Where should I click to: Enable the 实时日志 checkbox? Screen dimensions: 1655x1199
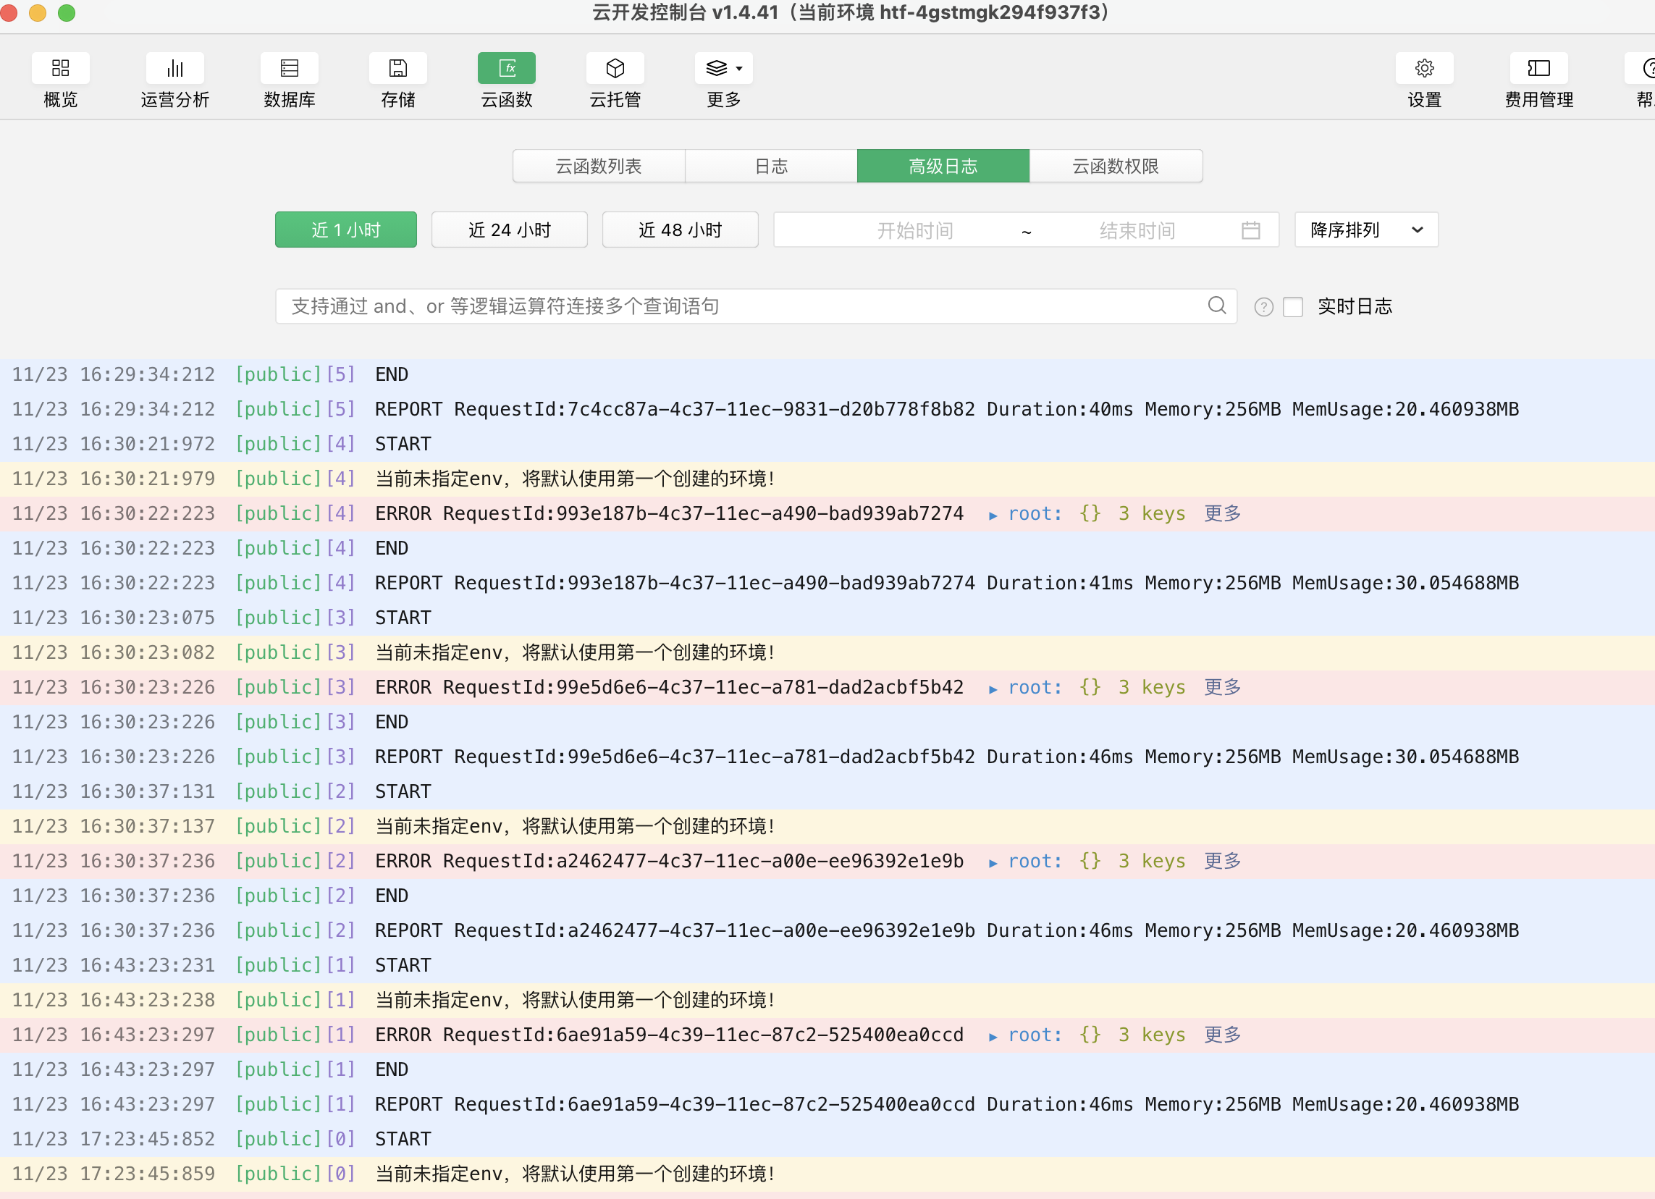(x=1292, y=307)
